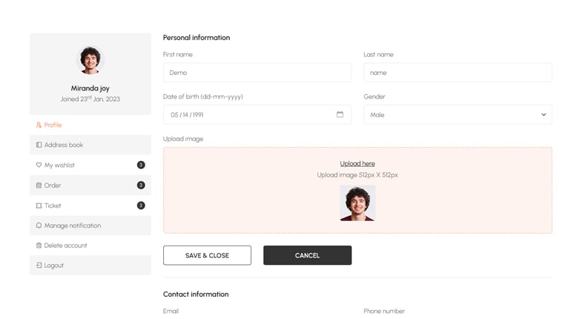The width and height of the screenshot is (582, 319).
Task: Click the Upload here link
Action: 357,163
